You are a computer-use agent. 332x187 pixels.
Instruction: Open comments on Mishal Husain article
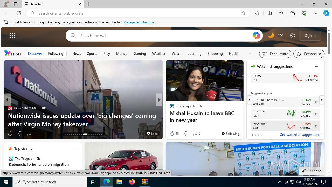[x=196, y=133]
